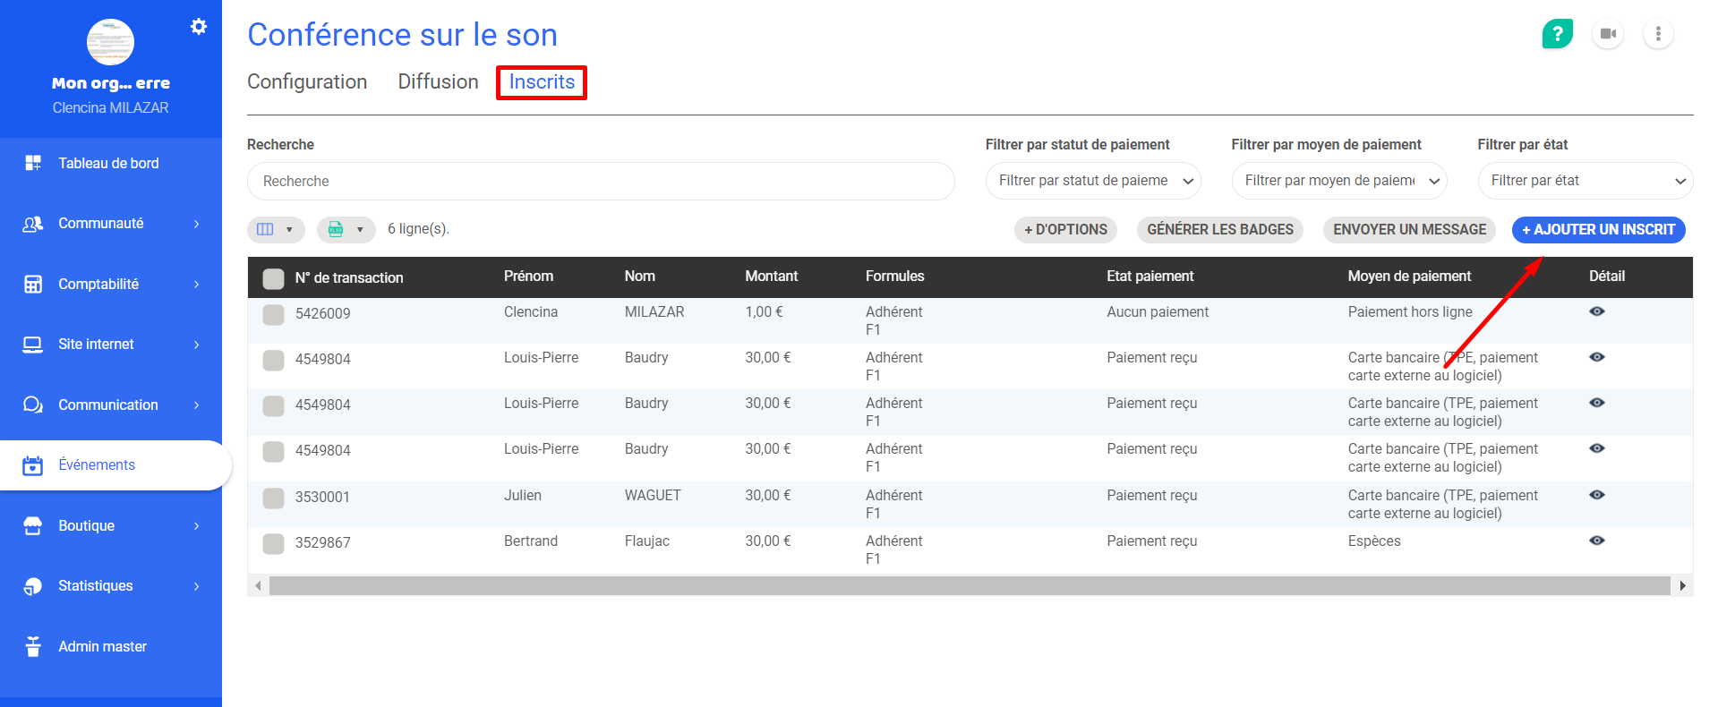1718x707 pixels.
Task: Click the 'Flaujac' last name cell
Action: (x=647, y=541)
